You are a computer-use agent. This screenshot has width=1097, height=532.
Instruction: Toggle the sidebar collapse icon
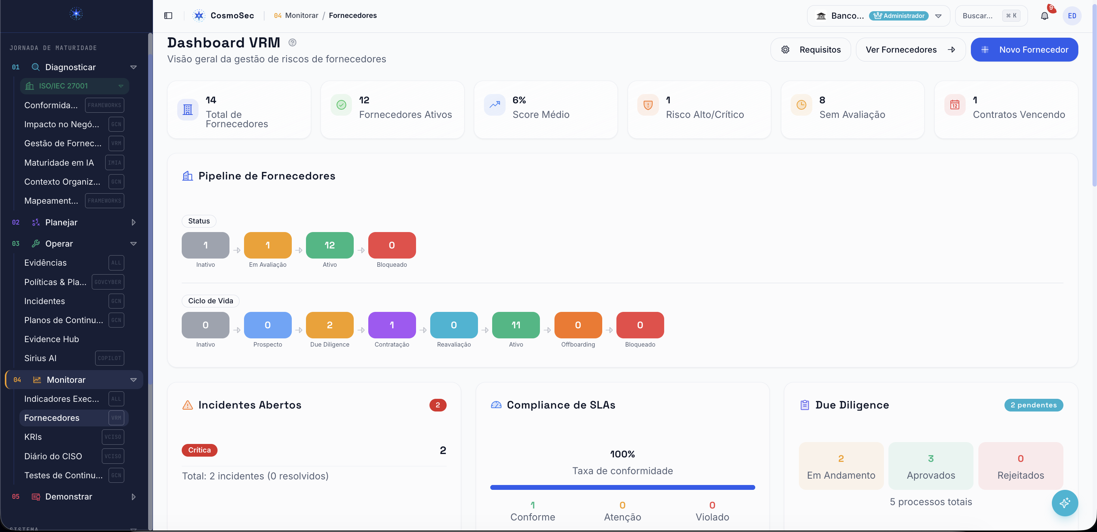168,16
